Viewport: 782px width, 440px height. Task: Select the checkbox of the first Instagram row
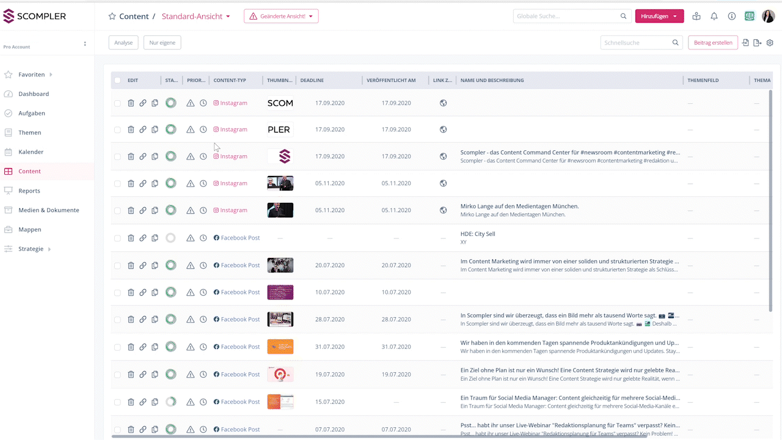click(x=117, y=103)
